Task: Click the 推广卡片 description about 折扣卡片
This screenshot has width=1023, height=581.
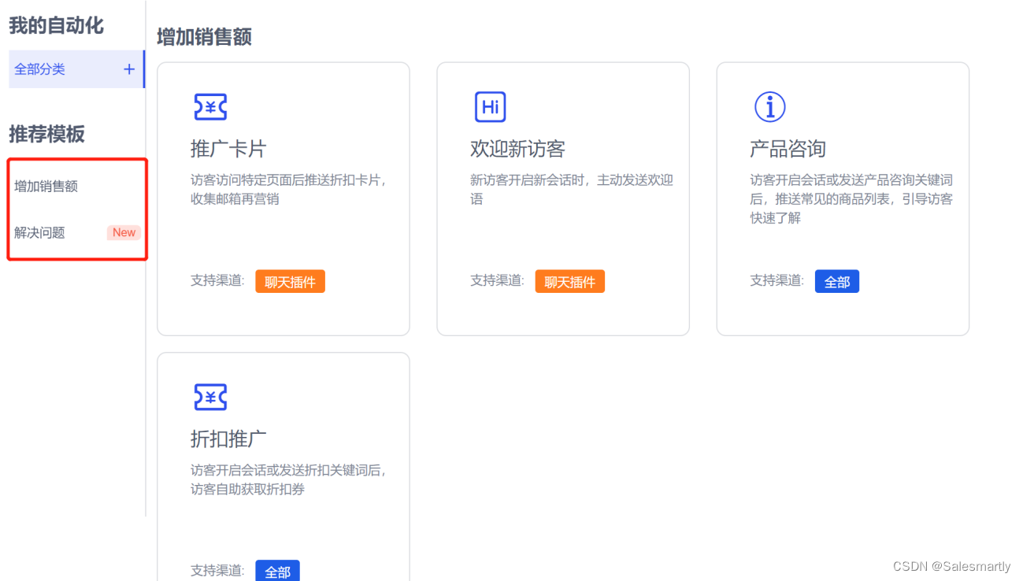Action: 290,190
